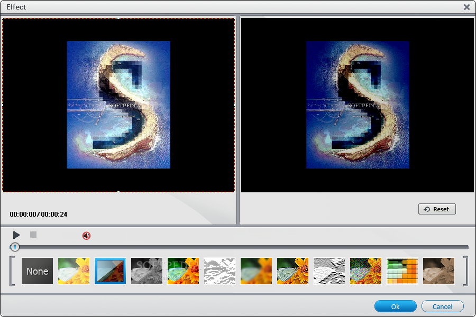Apply the grayscale effect thumbnail
The width and height of the screenshot is (476, 317).
(147, 271)
